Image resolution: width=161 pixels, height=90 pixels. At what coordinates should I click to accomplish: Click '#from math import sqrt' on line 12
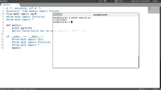tap(28, 39)
